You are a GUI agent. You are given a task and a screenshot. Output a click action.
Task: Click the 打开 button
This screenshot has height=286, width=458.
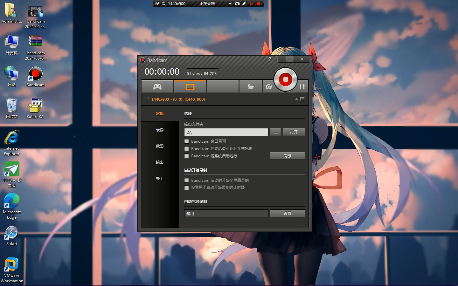[294, 132]
